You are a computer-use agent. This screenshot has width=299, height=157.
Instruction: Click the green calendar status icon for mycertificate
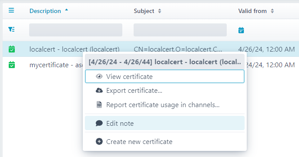(x=12, y=65)
